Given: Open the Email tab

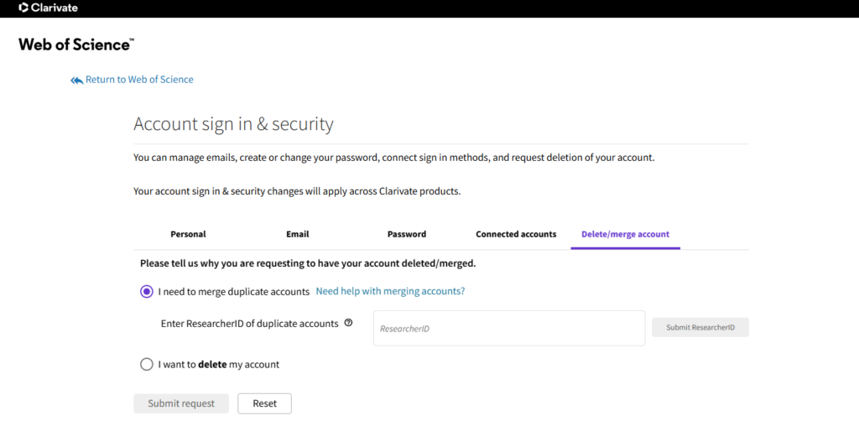Looking at the screenshot, I should [x=298, y=234].
